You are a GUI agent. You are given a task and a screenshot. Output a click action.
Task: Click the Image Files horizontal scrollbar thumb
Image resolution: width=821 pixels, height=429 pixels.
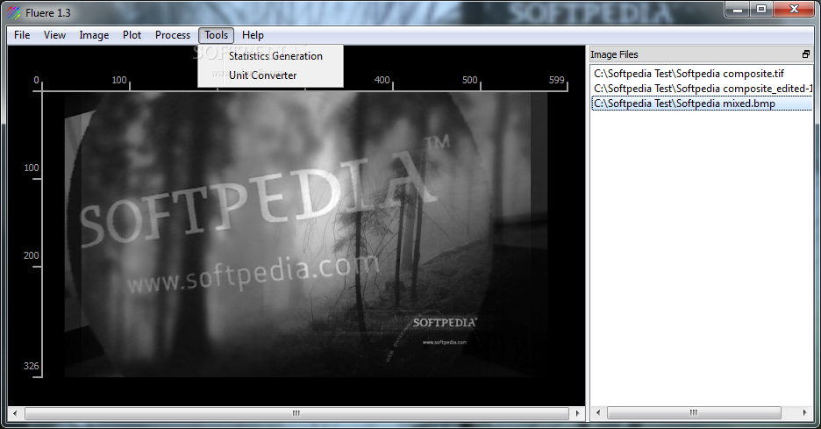694,412
